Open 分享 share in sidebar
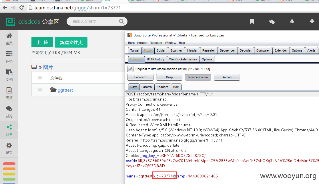The height and width of the screenshot is (184, 319). click(9, 130)
